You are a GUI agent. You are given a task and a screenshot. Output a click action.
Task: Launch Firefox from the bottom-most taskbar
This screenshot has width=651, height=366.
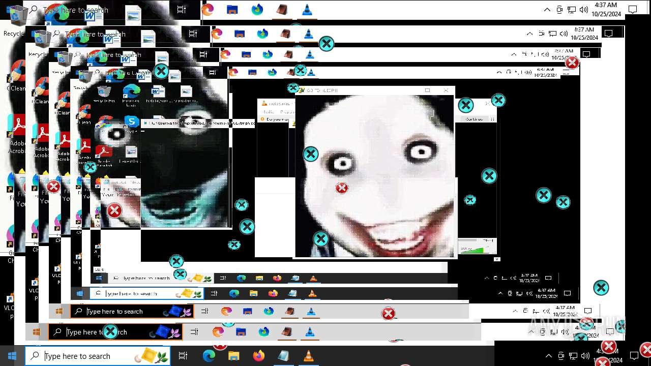(x=258, y=356)
